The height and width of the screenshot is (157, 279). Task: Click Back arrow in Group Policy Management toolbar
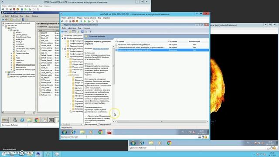[3, 19]
